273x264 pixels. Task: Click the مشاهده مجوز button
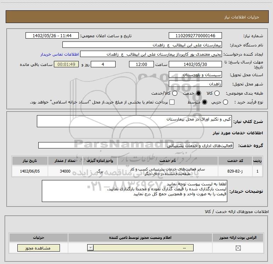coord(39,248)
